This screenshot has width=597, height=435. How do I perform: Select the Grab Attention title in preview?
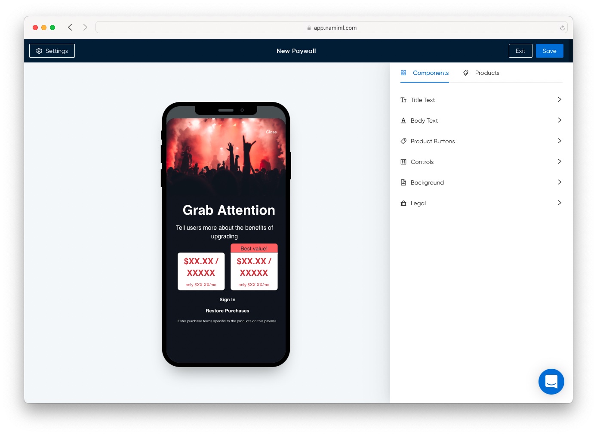point(229,210)
